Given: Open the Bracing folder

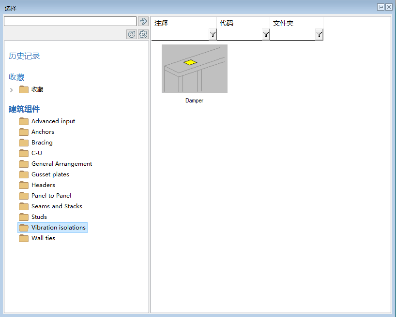Looking at the screenshot, I should (36, 143).
